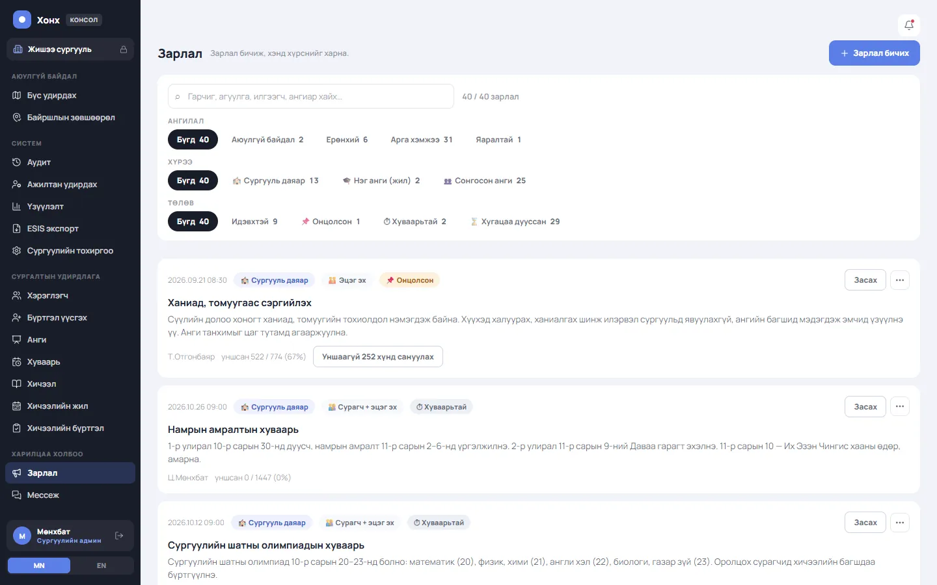The width and height of the screenshot is (937, 585).
Task: Open more options for Намрын амралтын хуваарь
Action: (900, 407)
